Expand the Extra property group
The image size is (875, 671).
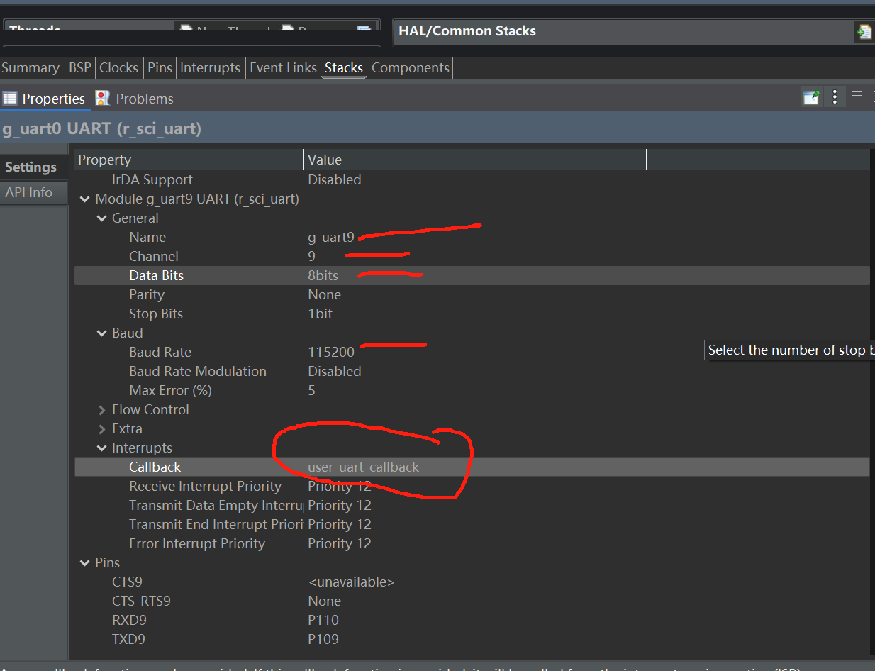click(x=102, y=429)
